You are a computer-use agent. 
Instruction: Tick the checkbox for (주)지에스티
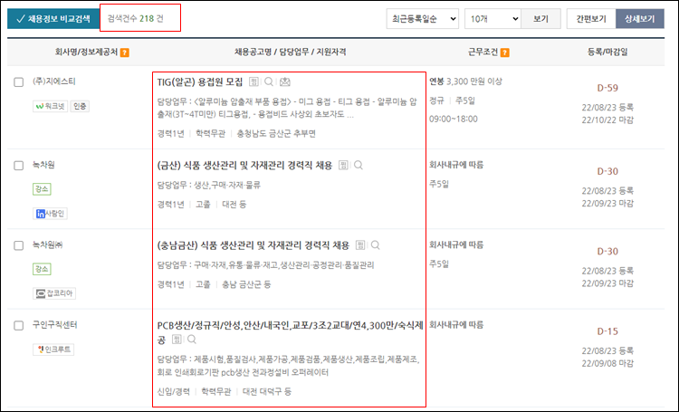[x=19, y=81]
